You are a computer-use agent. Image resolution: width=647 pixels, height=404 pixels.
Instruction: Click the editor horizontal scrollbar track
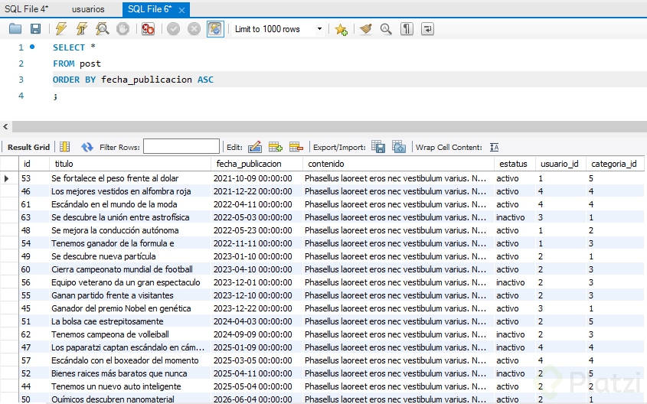pyautogui.click(x=329, y=126)
